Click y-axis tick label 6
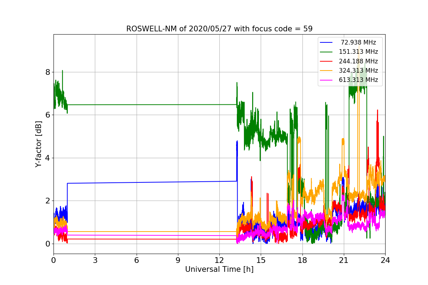 tap(47, 115)
